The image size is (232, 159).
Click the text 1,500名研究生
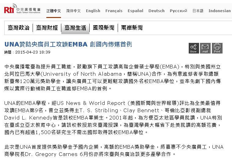53,132
